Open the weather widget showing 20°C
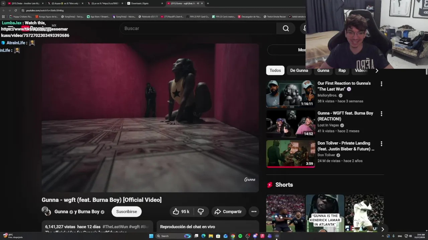This screenshot has height=240, width=428. click(x=13, y=236)
